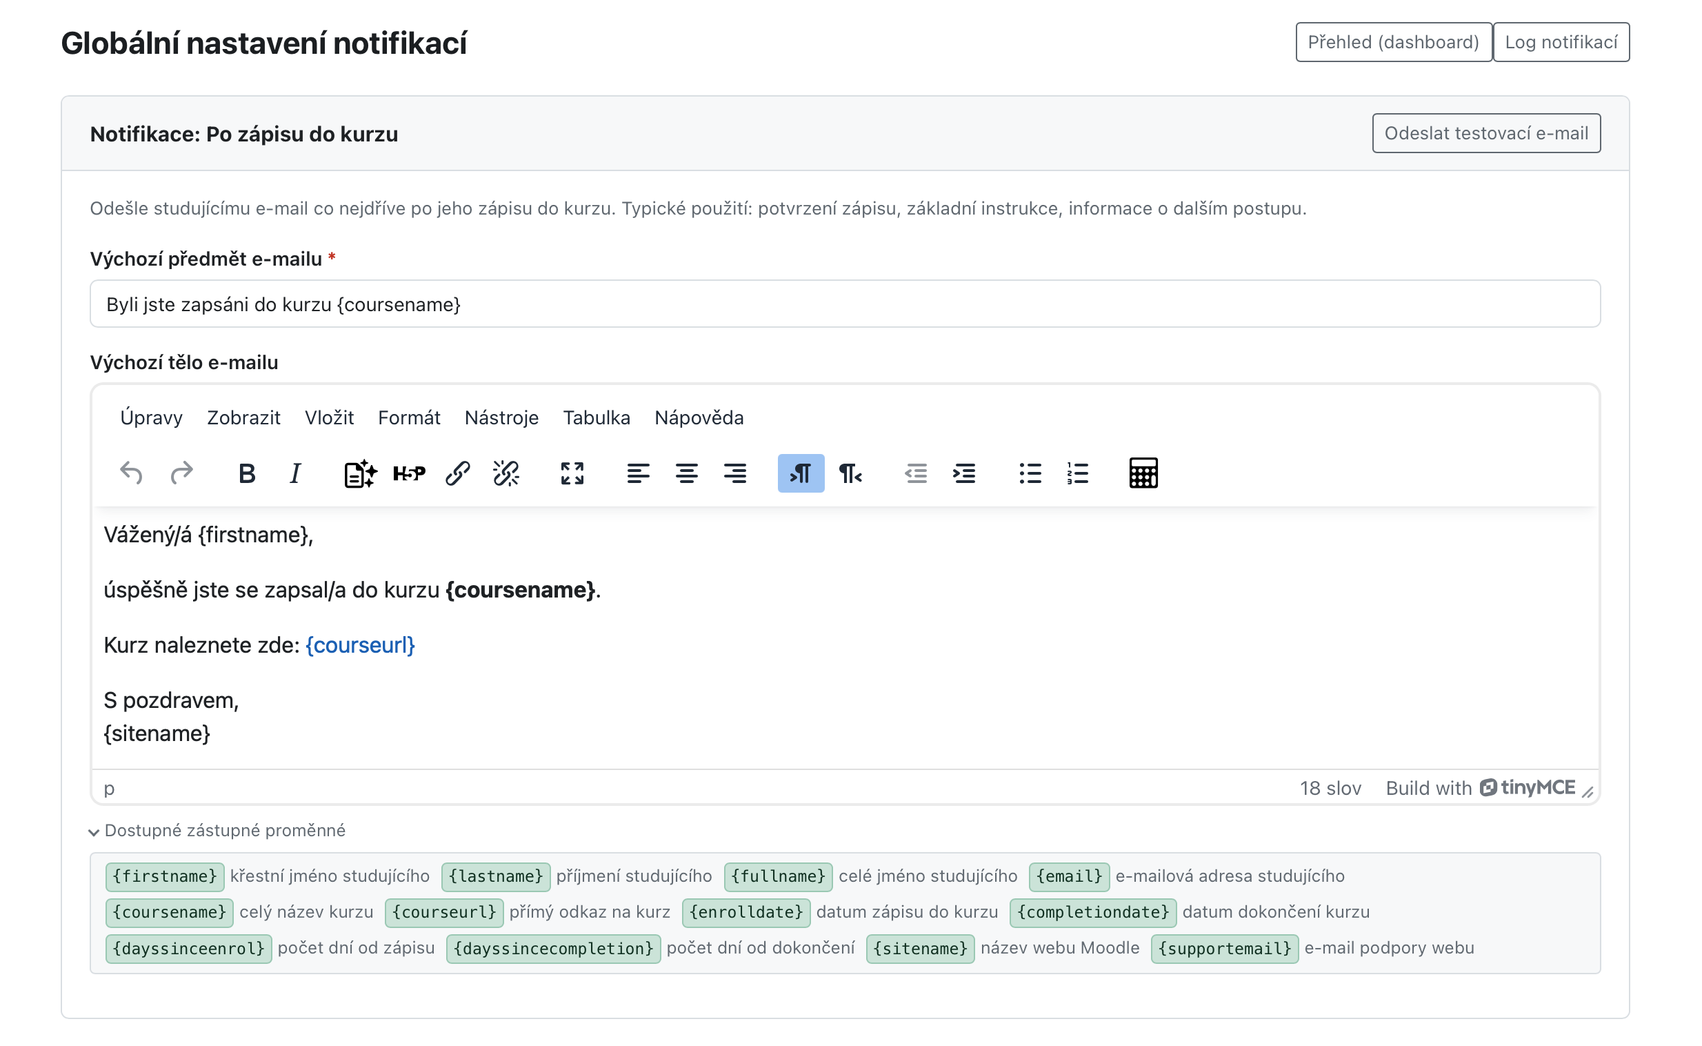Screen dimensions: 1702x1046
Task: Click the undo icon in editor toolbar
Action: pos(130,474)
